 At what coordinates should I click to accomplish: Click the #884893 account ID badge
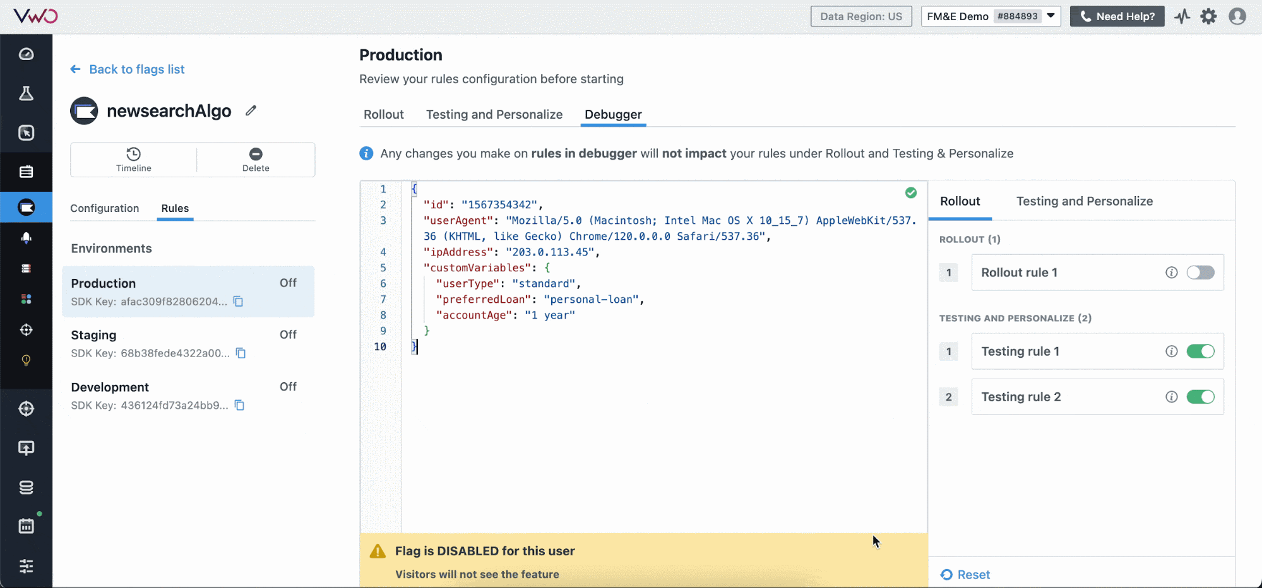[x=1017, y=16]
